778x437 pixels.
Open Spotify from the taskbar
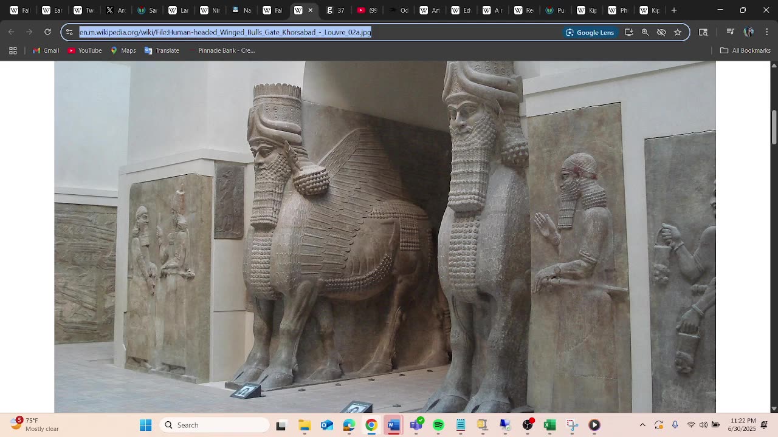[438, 425]
